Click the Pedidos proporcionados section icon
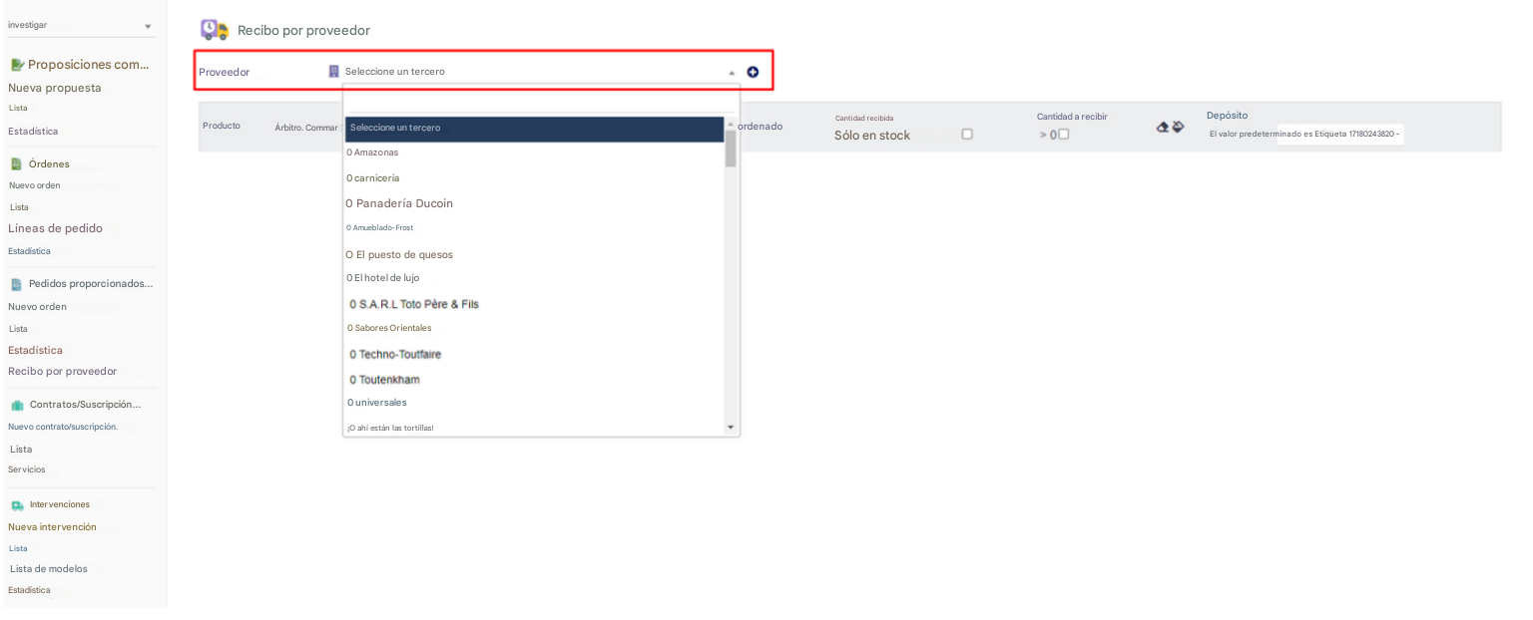The image size is (1533, 620). coord(16,284)
